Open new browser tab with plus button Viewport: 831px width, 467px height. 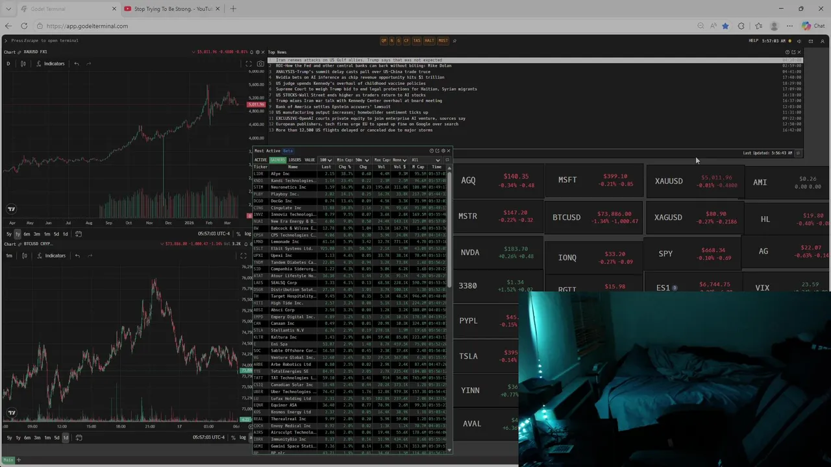click(x=233, y=8)
